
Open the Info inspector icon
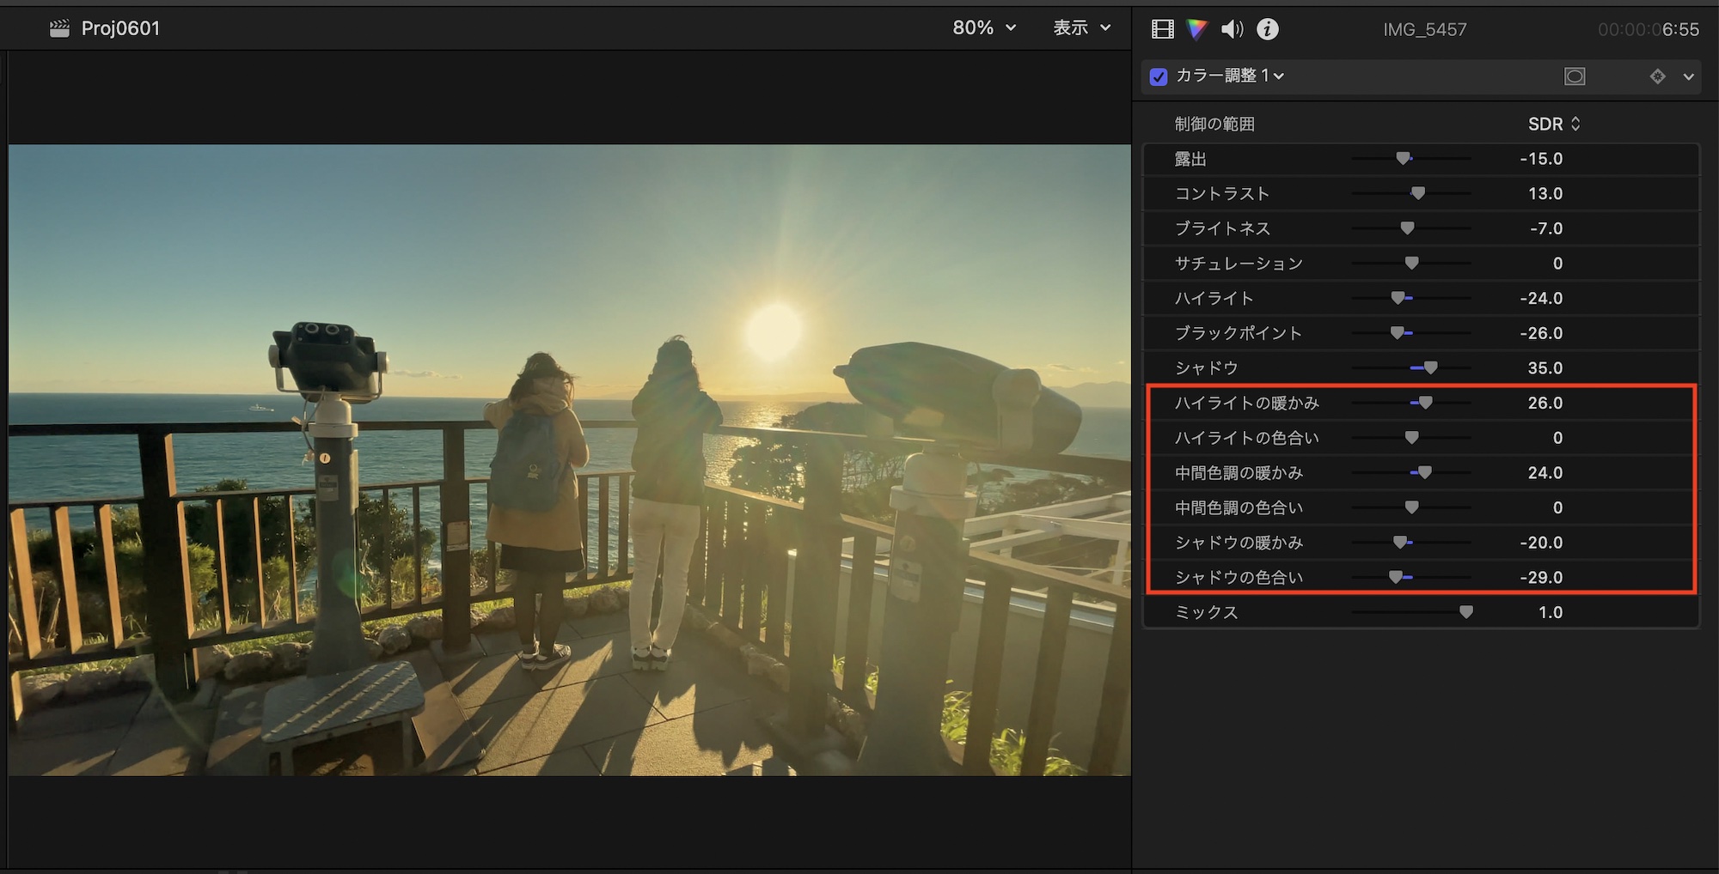pos(1267,29)
